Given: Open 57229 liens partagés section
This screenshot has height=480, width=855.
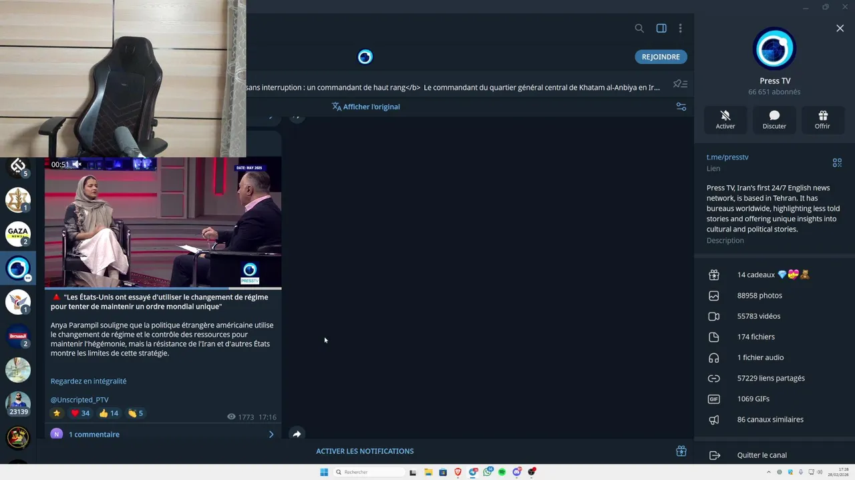Looking at the screenshot, I should [774, 378].
